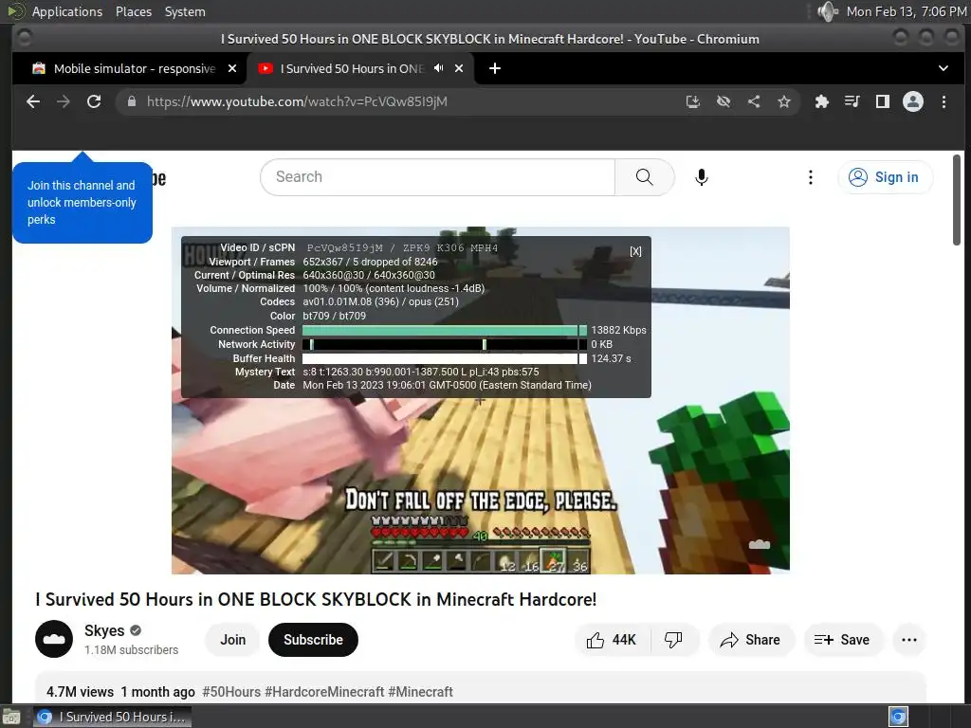Open the Skyes channel name link
Image resolution: width=971 pixels, height=728 pixels.
pos(104,630)
